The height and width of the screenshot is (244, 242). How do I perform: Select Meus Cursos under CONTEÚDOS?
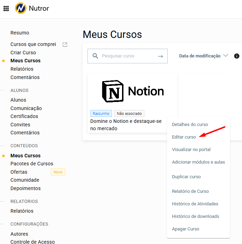(x=25, y=156)
